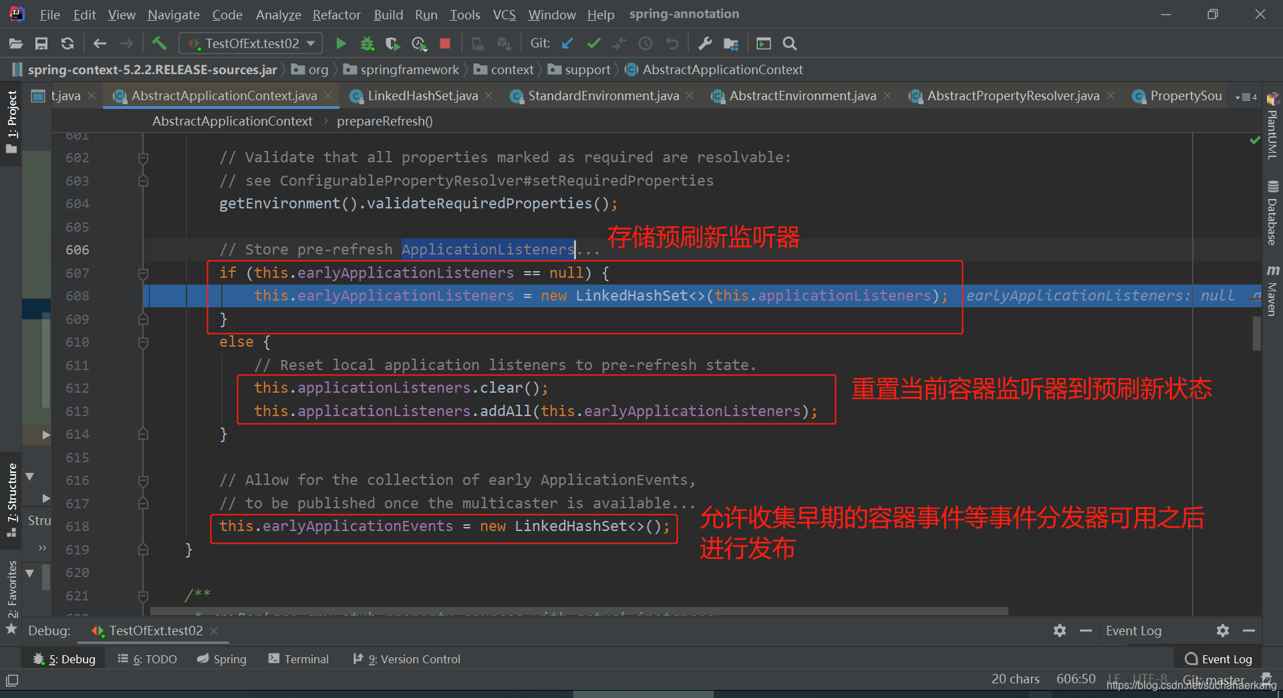1283x698 pixels.
Task: Open the Refactor menu
Action: pyautogui.click(x=336, y=15)
